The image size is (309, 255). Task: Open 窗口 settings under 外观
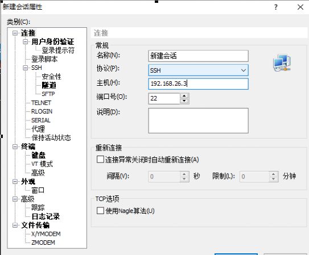coord(38,190)
